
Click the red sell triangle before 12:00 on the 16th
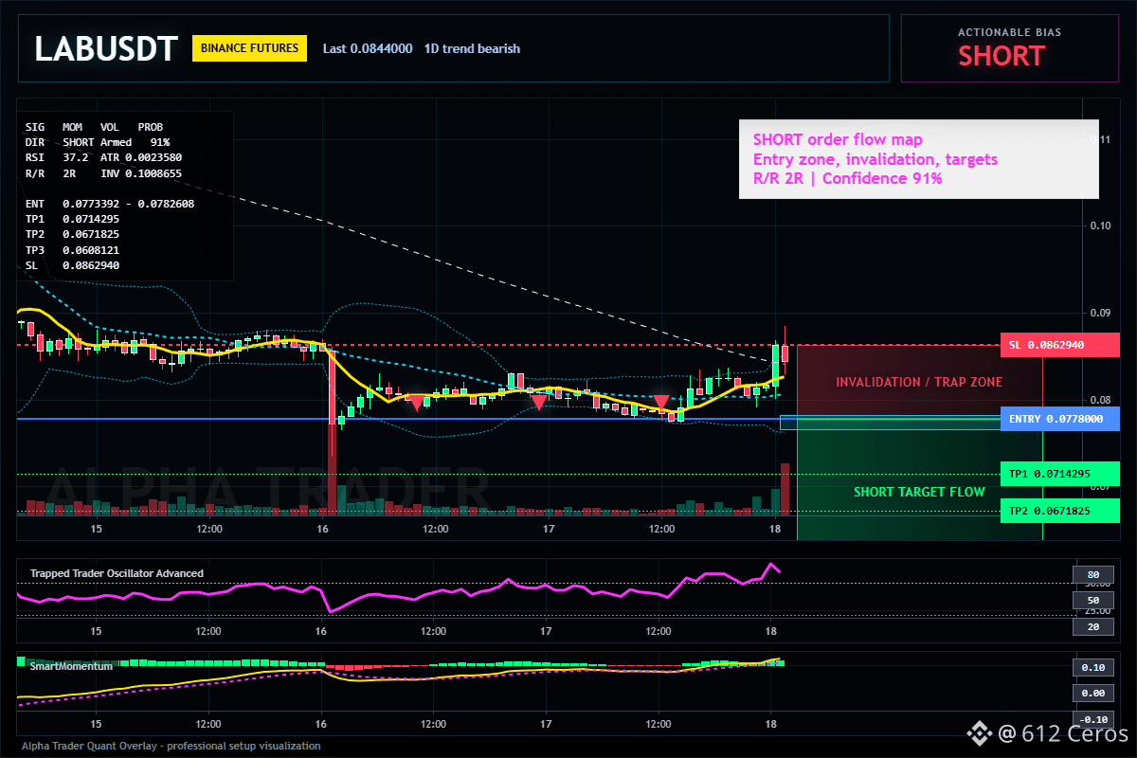click(x=415, y=403)
